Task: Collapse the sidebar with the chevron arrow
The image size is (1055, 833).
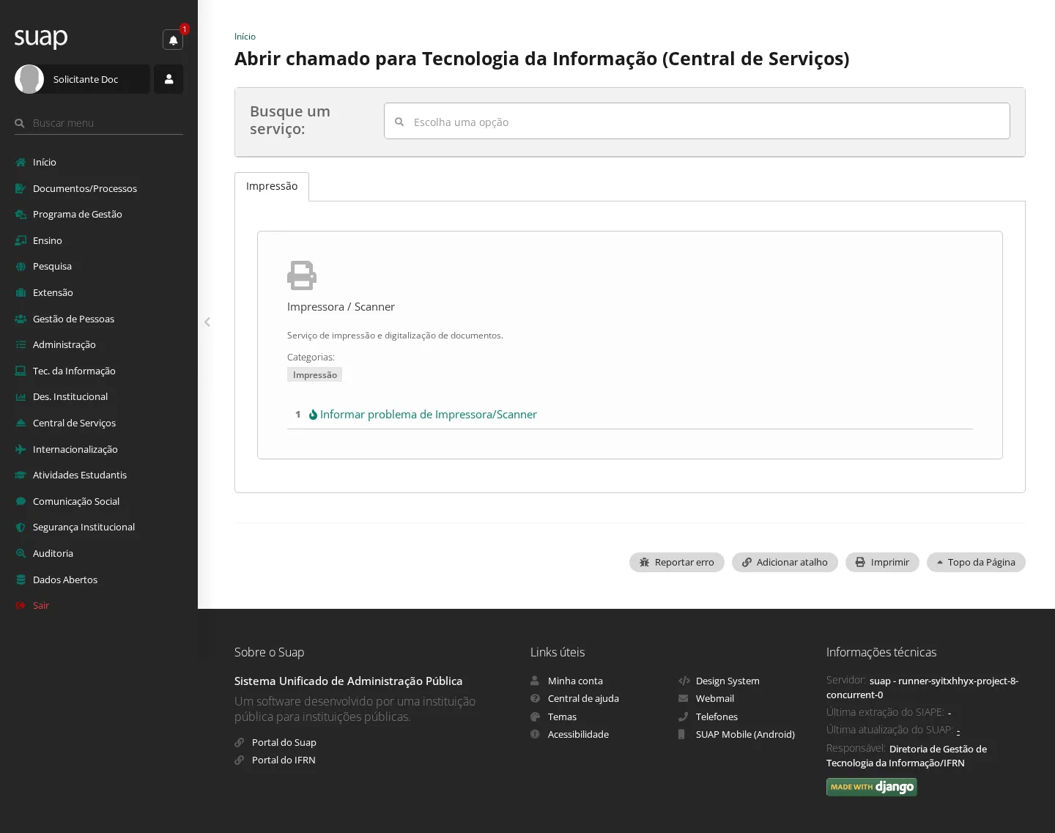Action: (207, 322)
